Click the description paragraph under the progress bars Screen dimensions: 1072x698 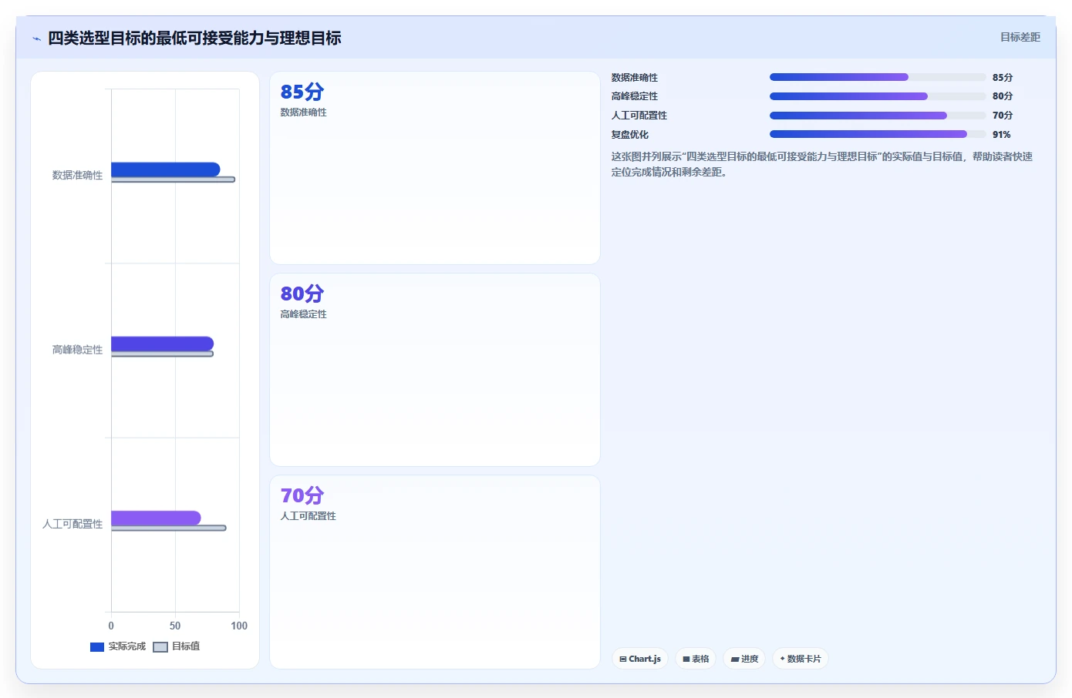[x=822, y=164]
